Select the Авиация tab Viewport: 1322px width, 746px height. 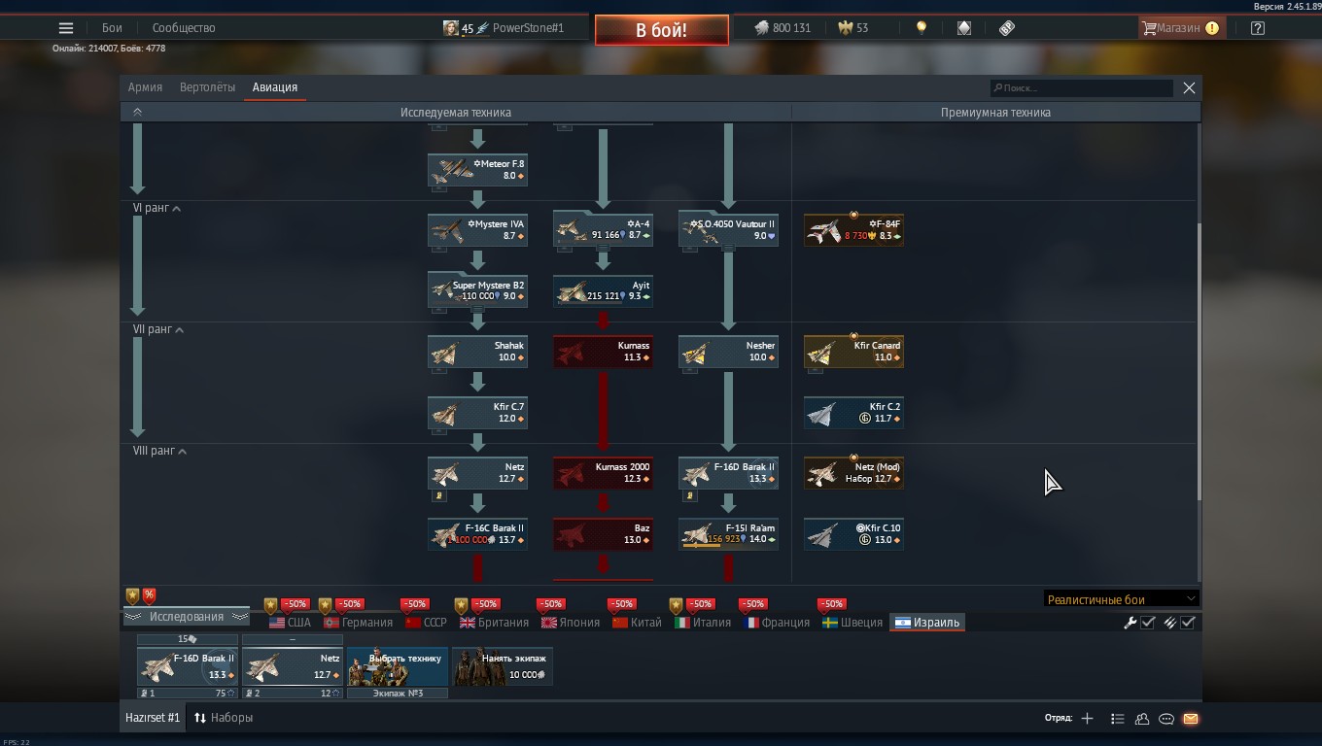(x=275, y=87)
